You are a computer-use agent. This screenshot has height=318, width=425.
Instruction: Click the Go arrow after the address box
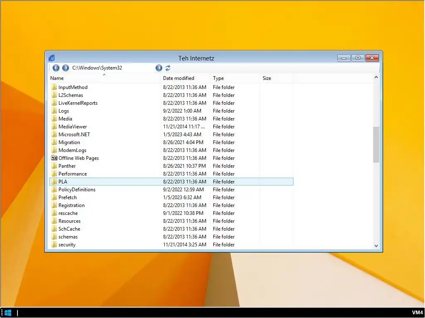pos(159,68)
